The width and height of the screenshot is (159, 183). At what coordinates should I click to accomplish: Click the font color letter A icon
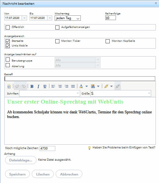click(81, 86)
